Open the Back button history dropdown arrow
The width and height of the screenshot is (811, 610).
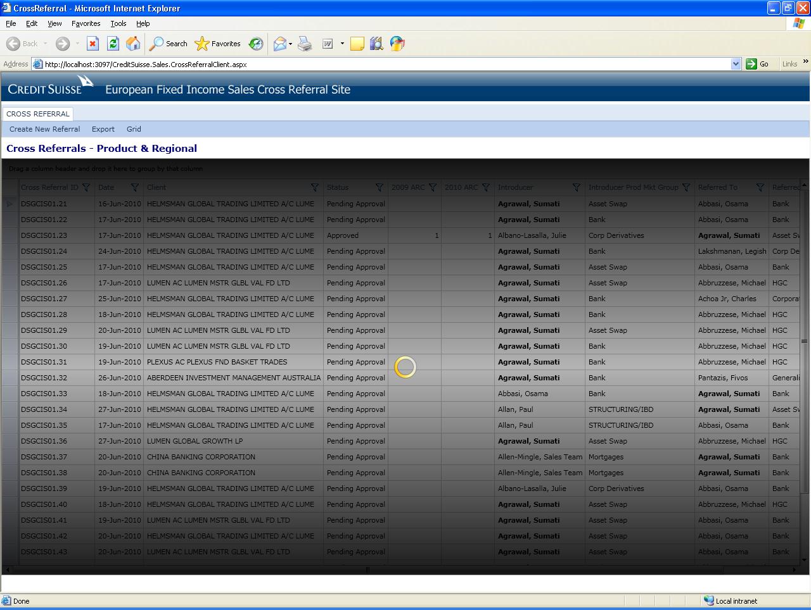pyautogui.click(x=45, y=44)
